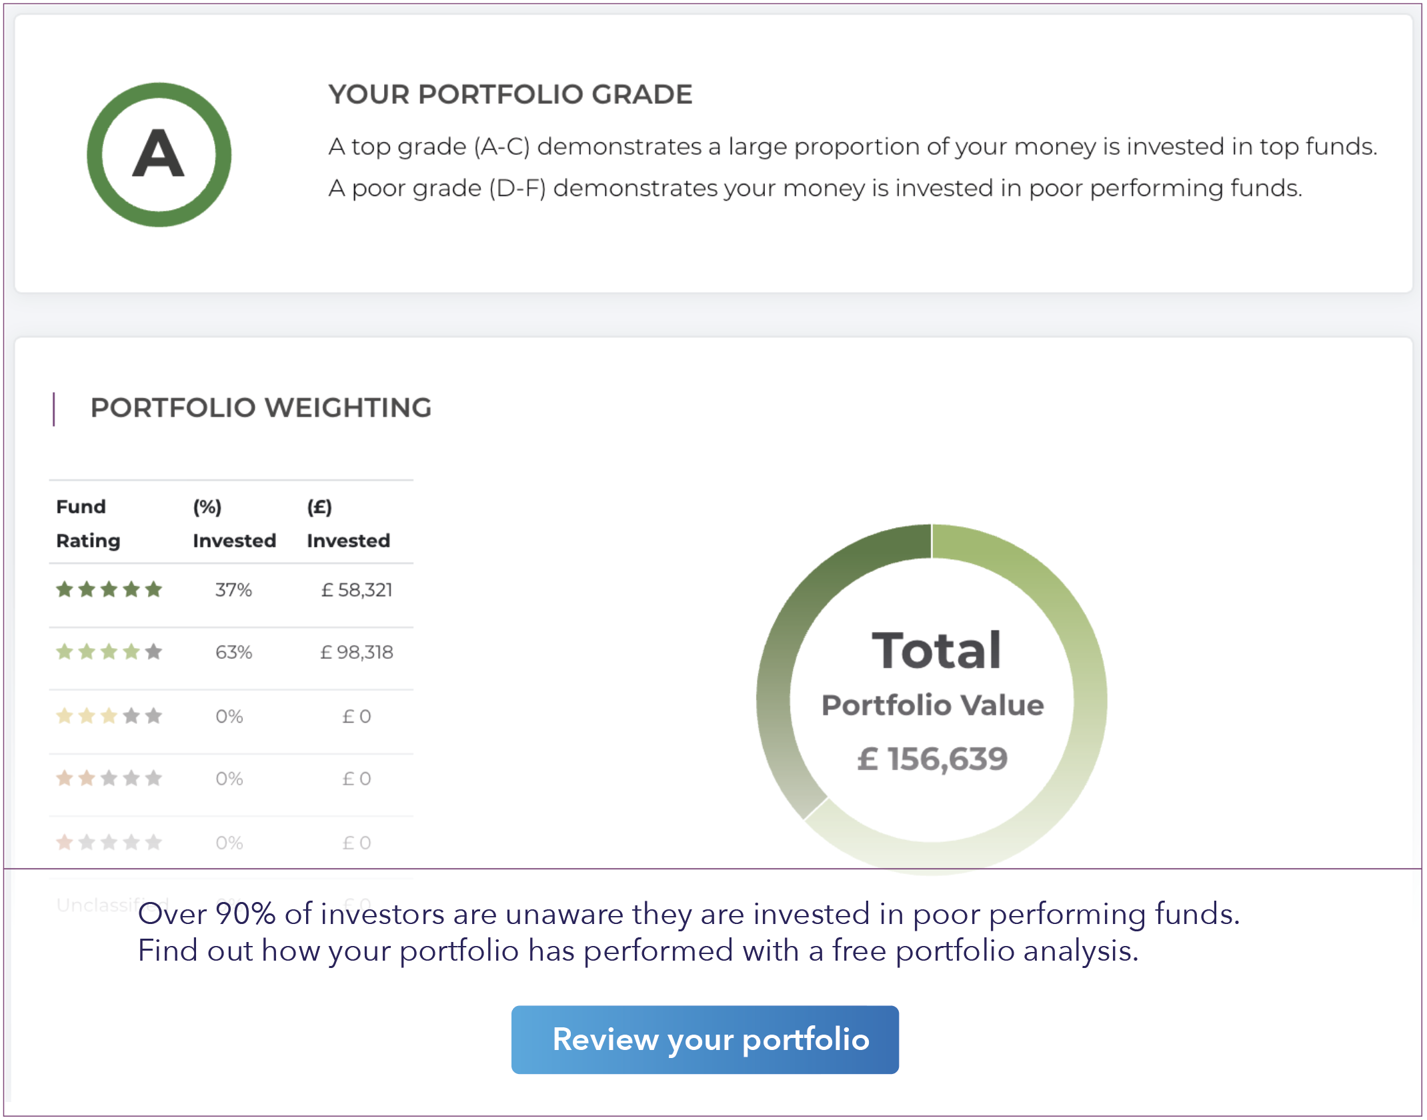Click the four-star fund rating icons
The width and height of the screenshot is (1427, 1120).
(109, 652)
